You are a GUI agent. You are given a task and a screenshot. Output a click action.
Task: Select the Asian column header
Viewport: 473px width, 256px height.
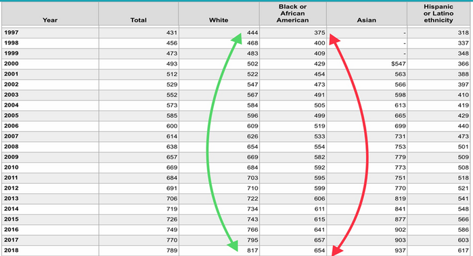click(367, 20)
